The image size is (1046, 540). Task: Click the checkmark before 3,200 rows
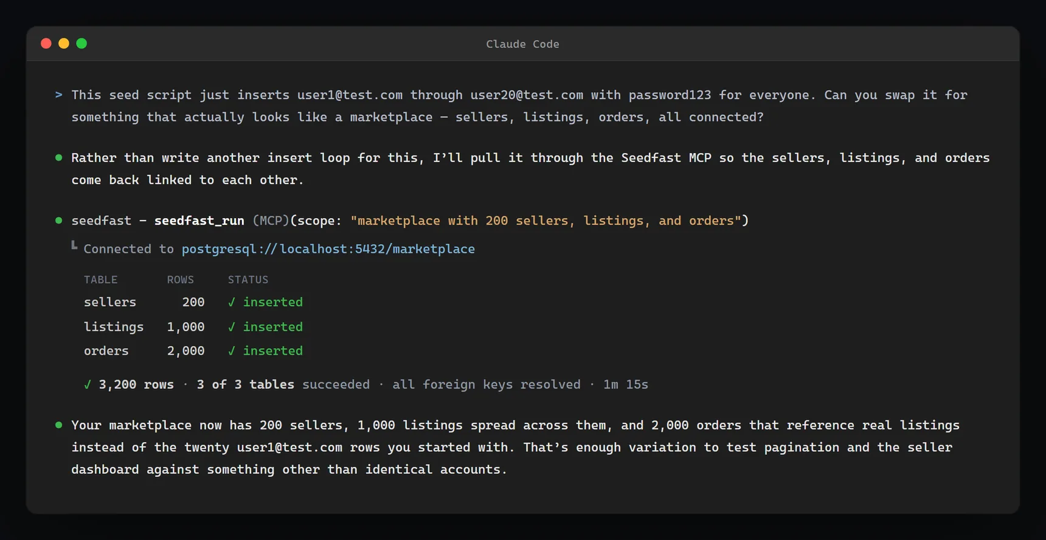88,384
